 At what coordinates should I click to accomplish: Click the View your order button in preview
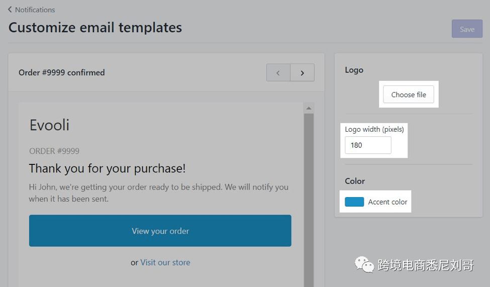pyautogui.click(x=160, y=231)
